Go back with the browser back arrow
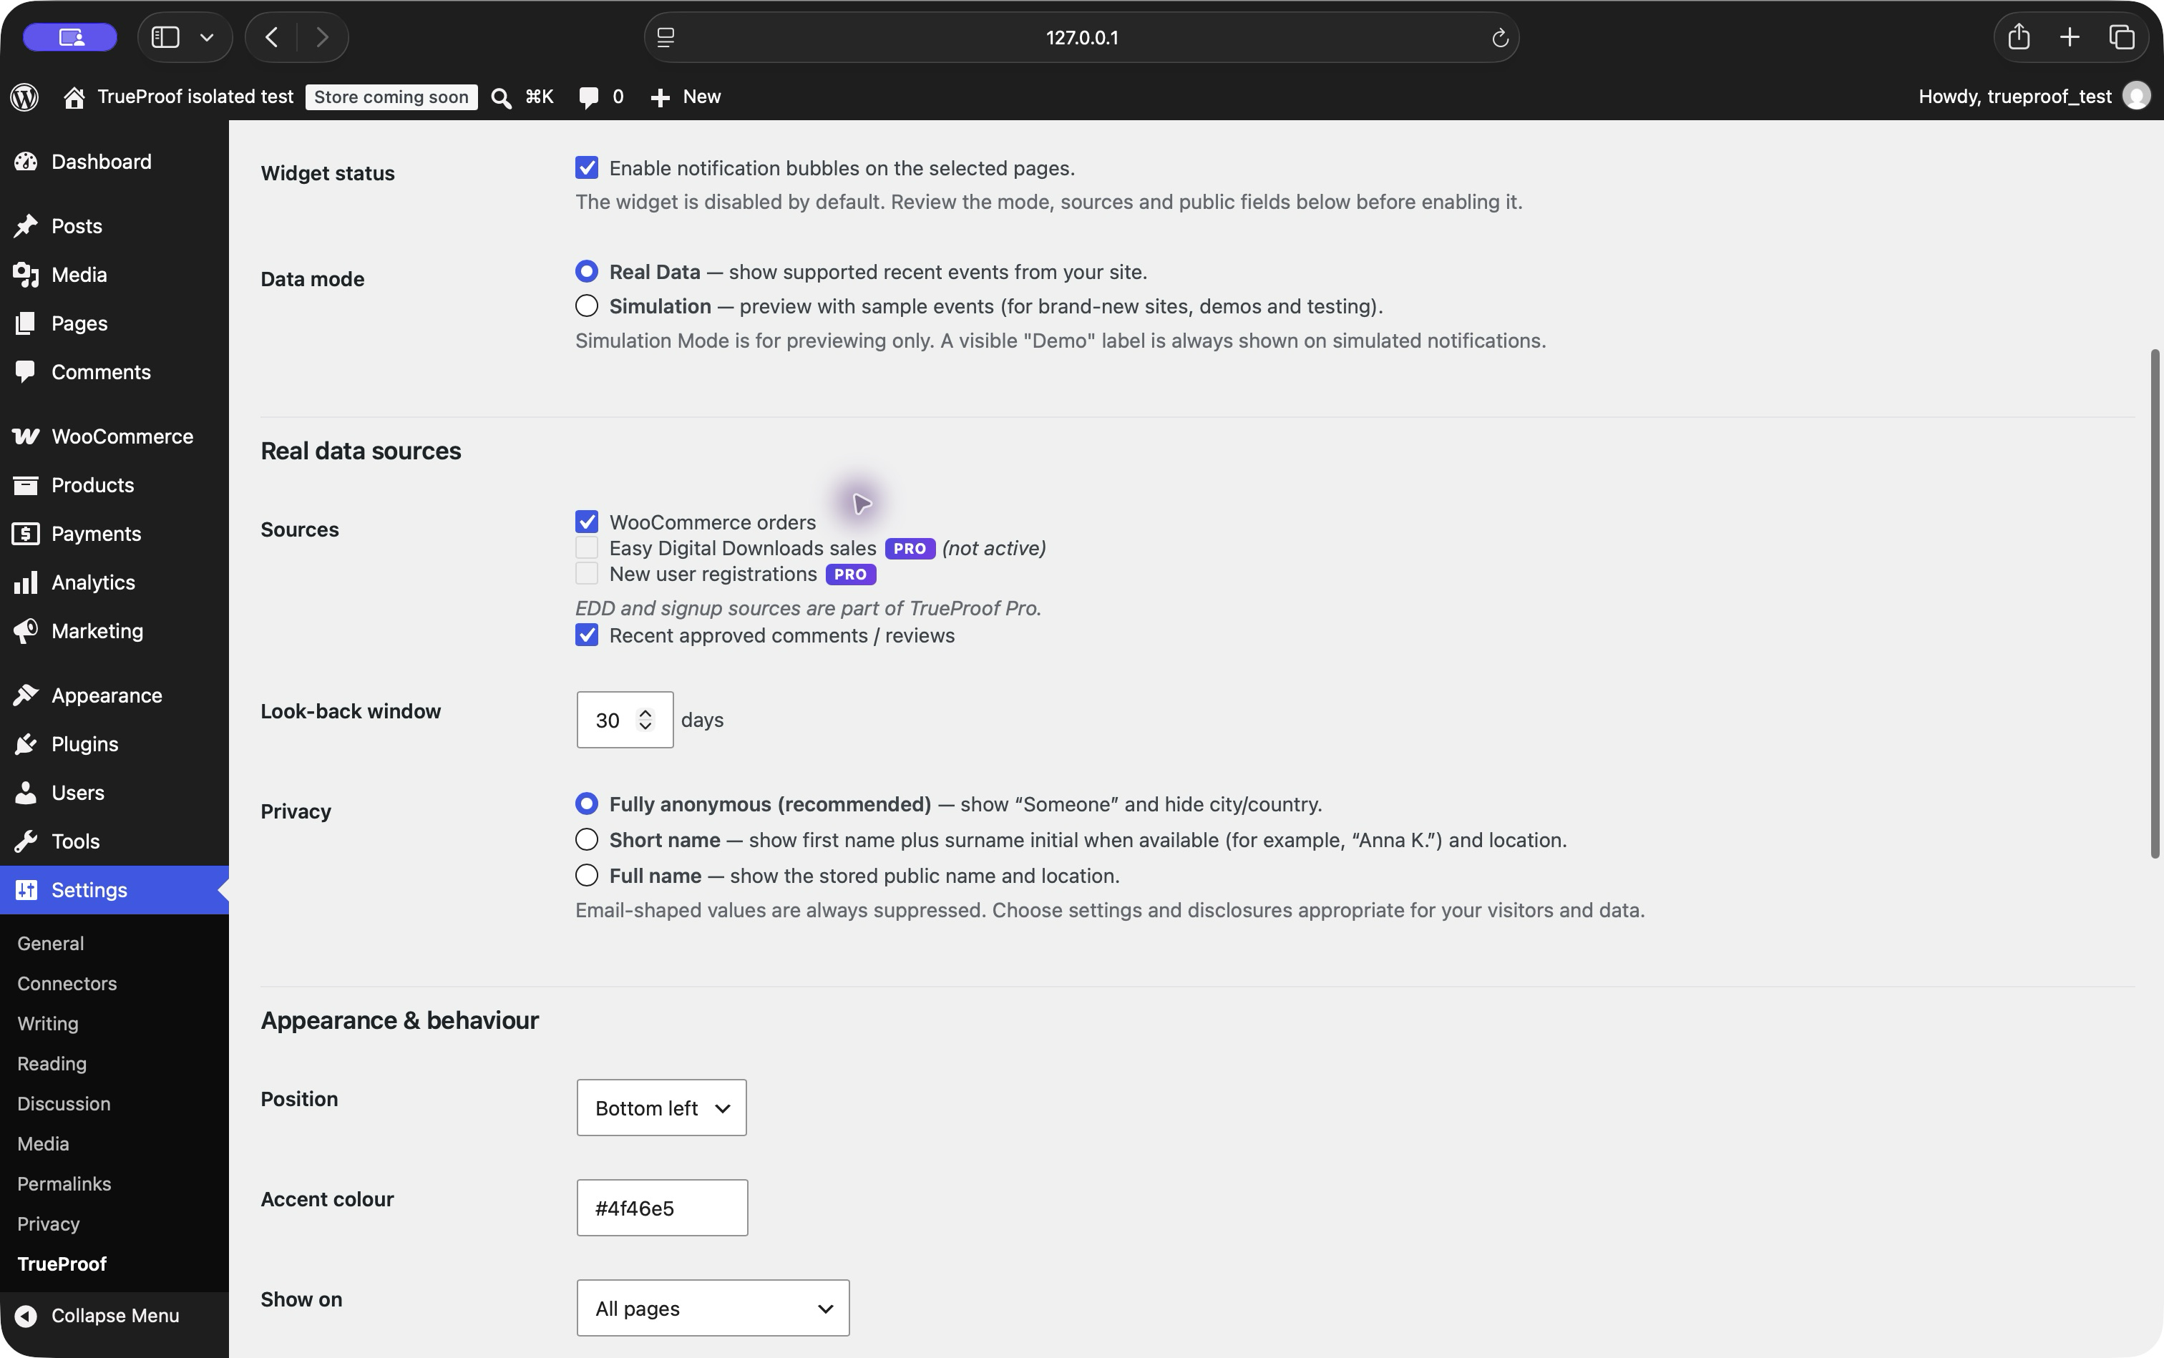This screenshot has height=1358, width=2164. (x=271, y=36)
